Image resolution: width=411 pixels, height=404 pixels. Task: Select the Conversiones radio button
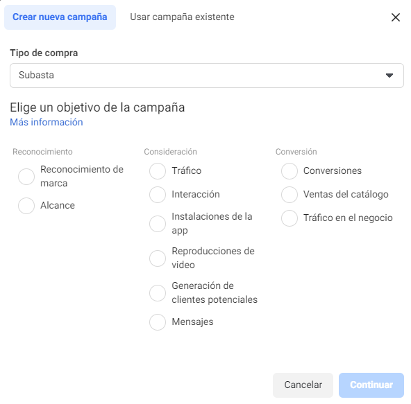tap(290, 171)
